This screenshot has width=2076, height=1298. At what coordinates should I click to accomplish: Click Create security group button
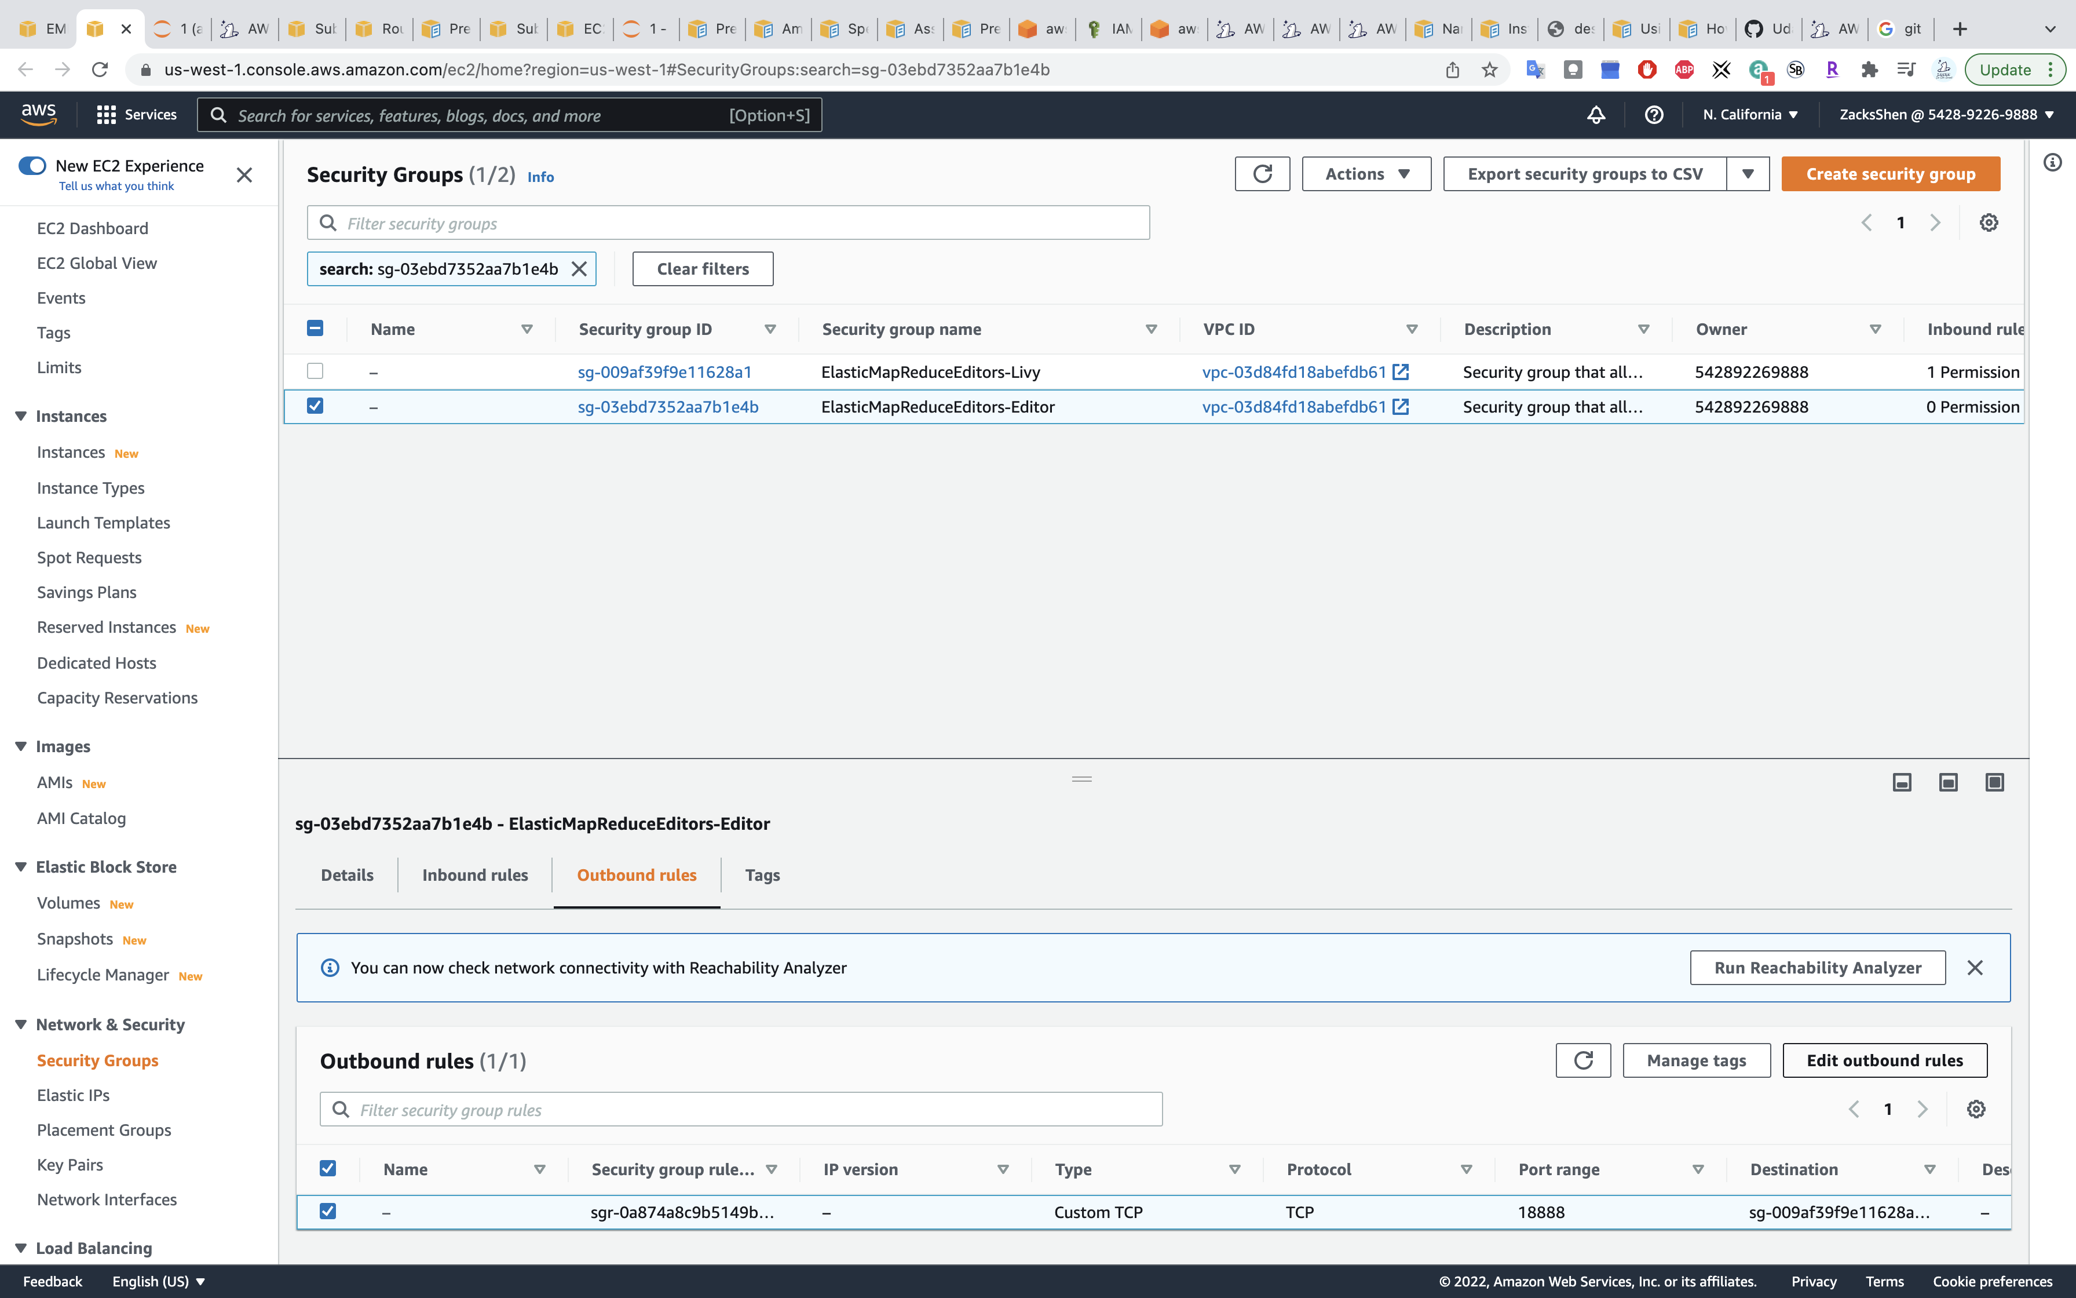tap(1890, 174)
